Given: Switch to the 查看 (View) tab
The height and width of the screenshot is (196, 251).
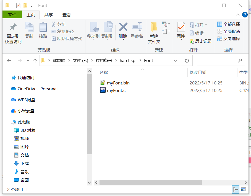Looking at the screenshot, I should [66, 15].
